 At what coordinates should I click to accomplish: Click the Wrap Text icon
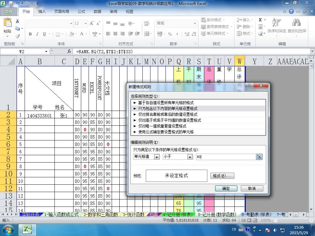coord(147,23)
